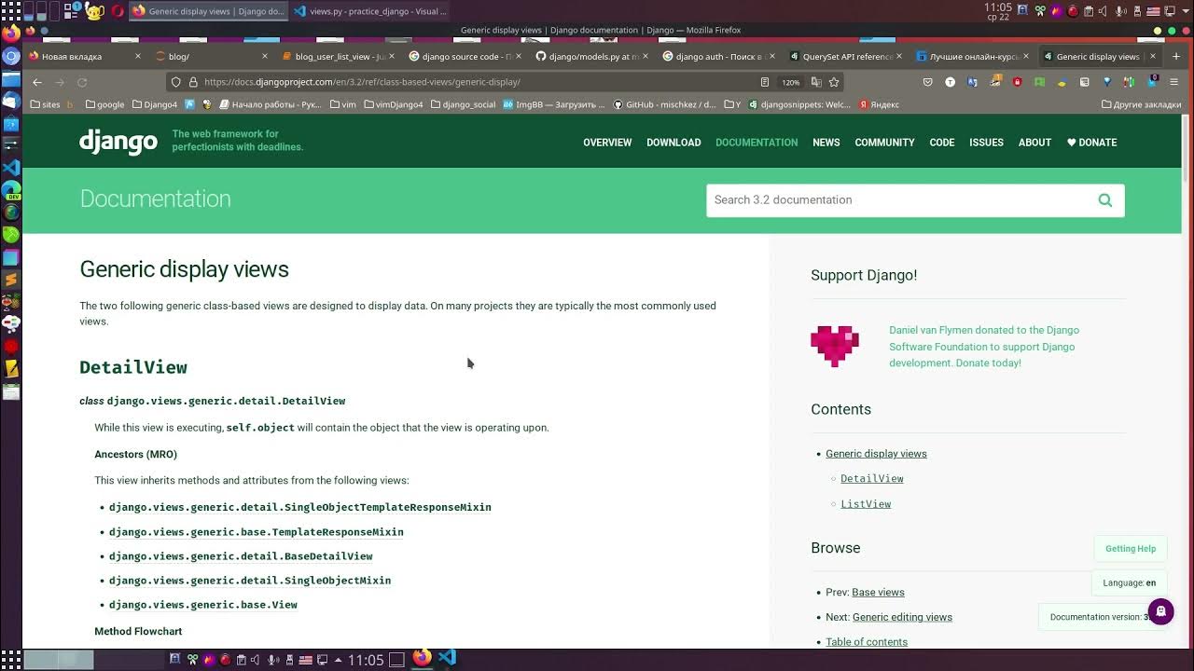The width and height of the screenshot is (1194, 671).
Task: Close the Generic display views tab
Action: point(1152,56)
